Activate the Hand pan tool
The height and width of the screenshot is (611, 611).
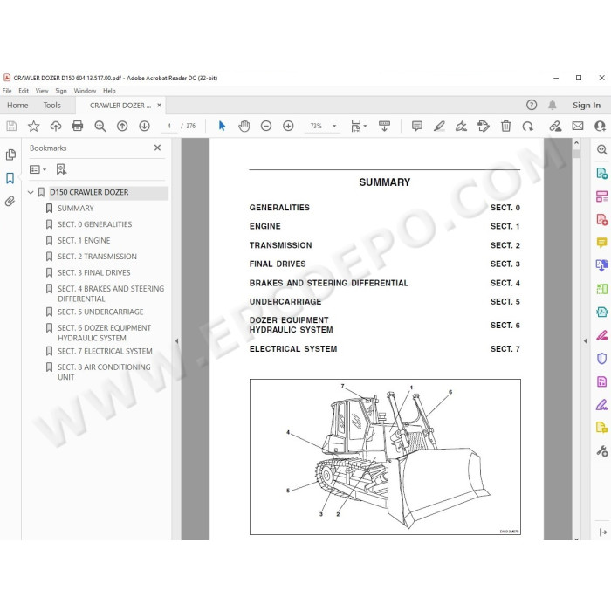244,126
